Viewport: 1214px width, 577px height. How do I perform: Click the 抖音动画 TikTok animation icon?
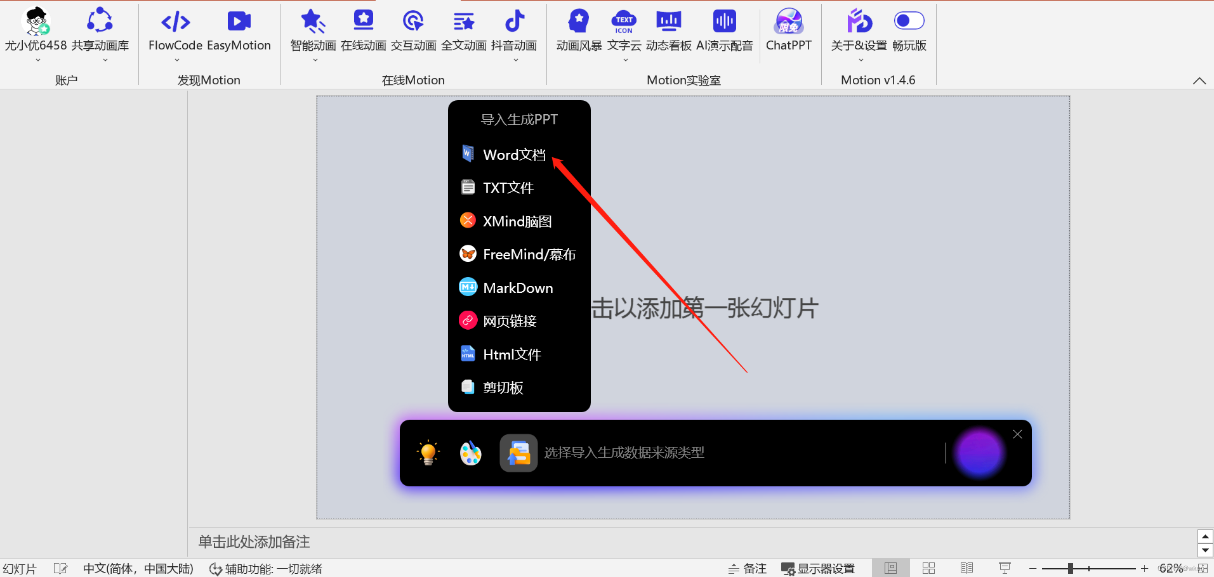coord(514,22)
